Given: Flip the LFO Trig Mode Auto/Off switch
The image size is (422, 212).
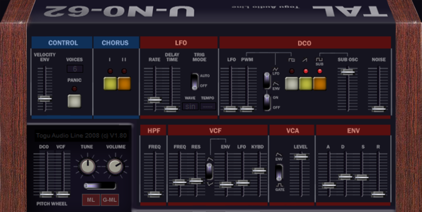Looking at the screenshot, I should (x=195, y=81).
